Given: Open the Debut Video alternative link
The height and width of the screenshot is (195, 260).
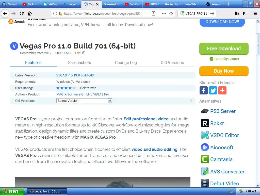Looking at the screenshot, I should (224, 184).
